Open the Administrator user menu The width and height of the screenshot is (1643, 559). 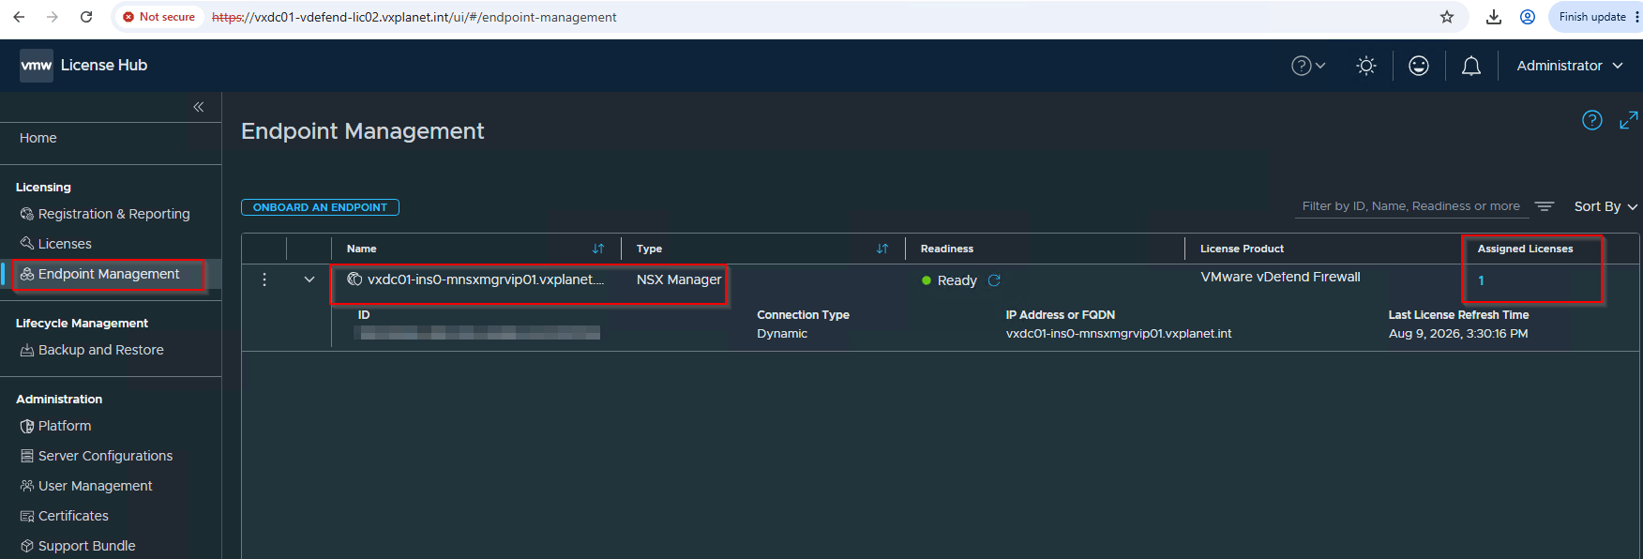click(1570, 66)
